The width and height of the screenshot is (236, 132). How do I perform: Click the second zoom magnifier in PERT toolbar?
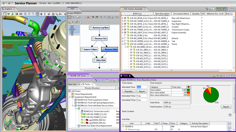click(x=105, y=17)
